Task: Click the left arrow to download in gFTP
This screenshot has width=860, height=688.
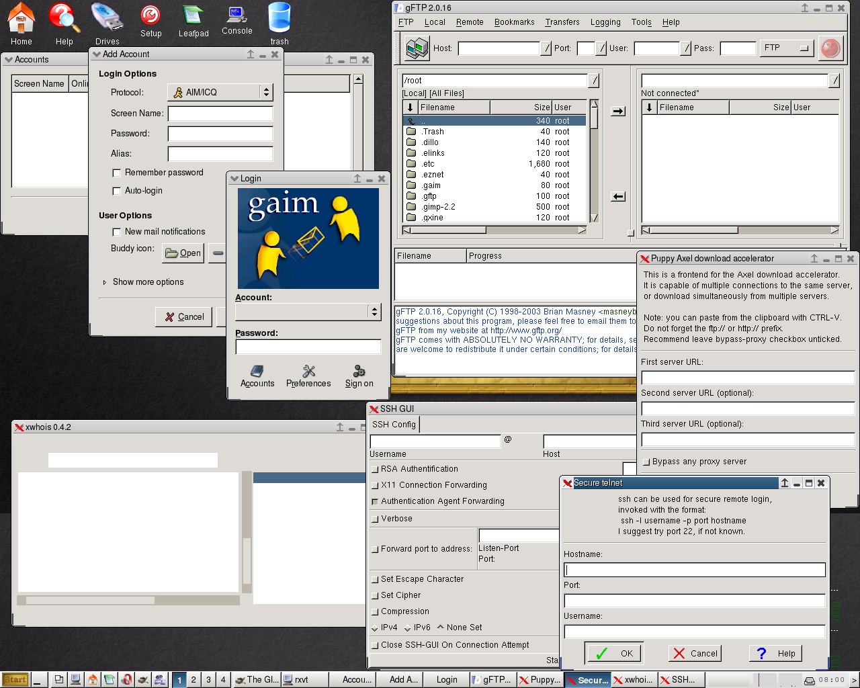Action: [x=618, y=196]
